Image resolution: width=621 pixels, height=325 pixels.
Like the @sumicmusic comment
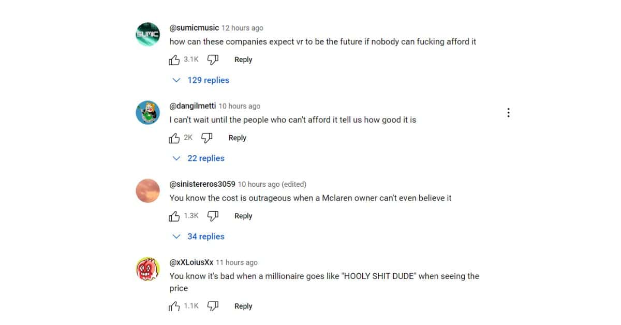pos(174,60)
